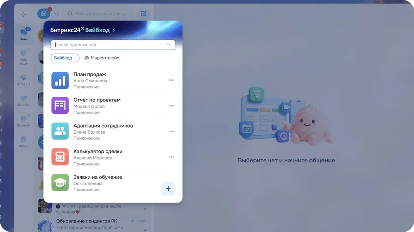Click the plus button to add app
This screenshot has width=414, height=232.
pyautogui.click(x=168, y=188)
